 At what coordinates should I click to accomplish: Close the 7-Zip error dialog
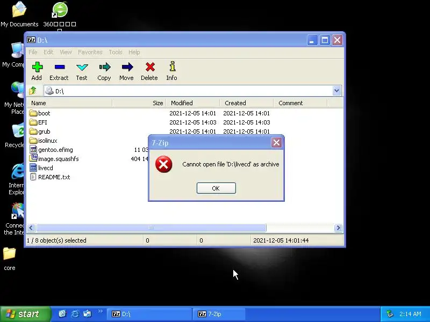pyautogui.click(x=276, y=142)
